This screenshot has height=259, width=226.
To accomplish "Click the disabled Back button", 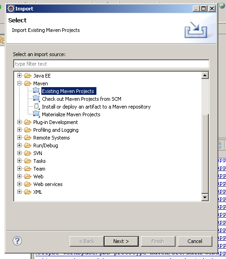I will (87, 241).
